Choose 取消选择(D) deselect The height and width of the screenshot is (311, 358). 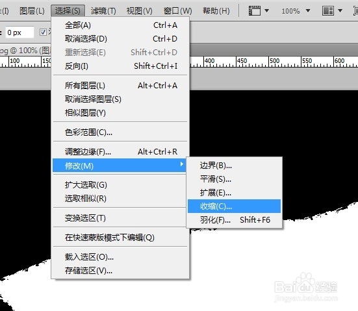click(121, 39)
